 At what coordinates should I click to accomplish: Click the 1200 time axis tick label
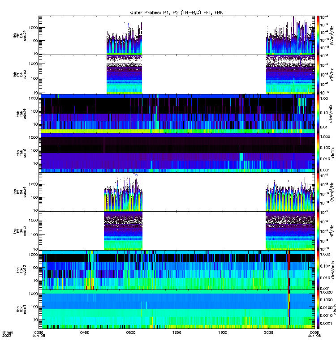(177, 332)
